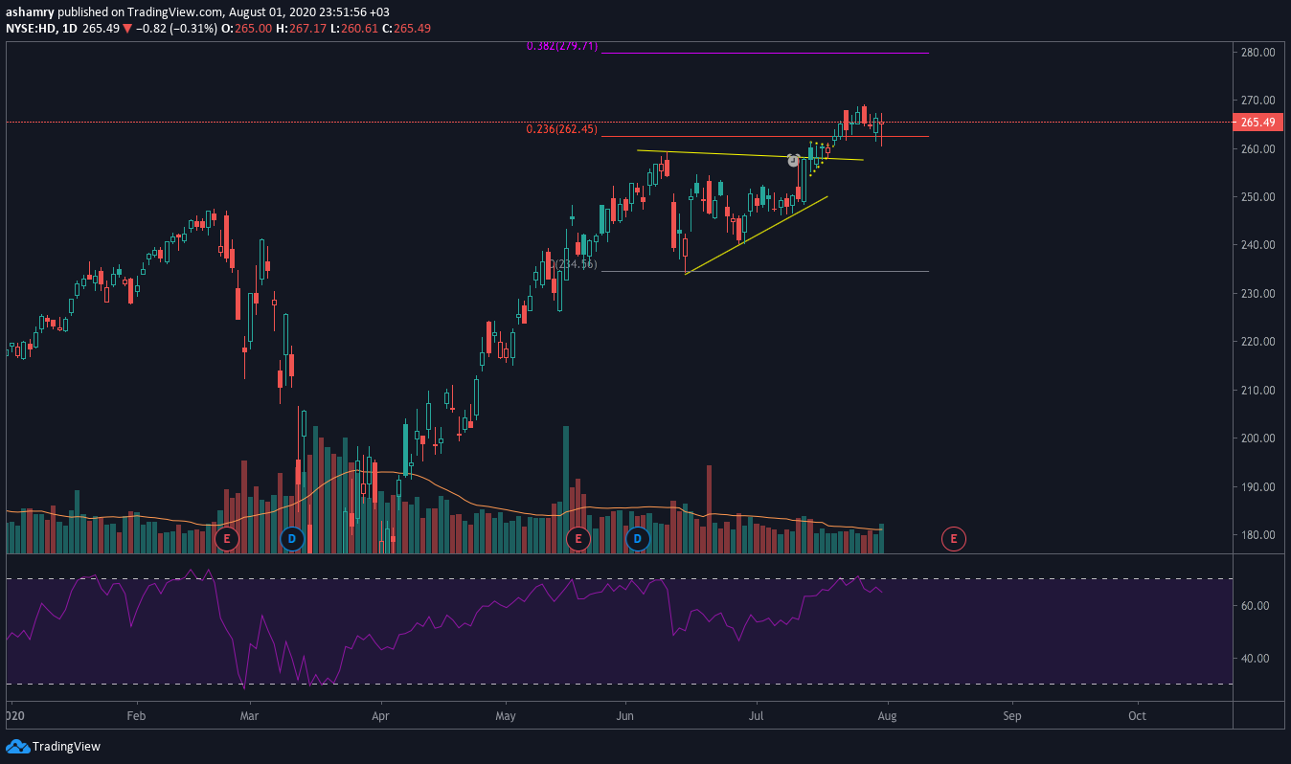Screen dimensions: 1291x764
Task: Click the 280.00 price axis label
Action: tap(1257, 52)
